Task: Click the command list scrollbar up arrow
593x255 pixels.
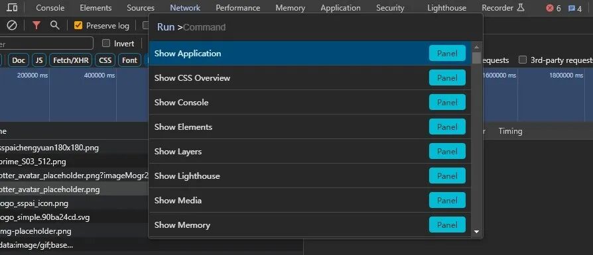Action: (476, 47)
